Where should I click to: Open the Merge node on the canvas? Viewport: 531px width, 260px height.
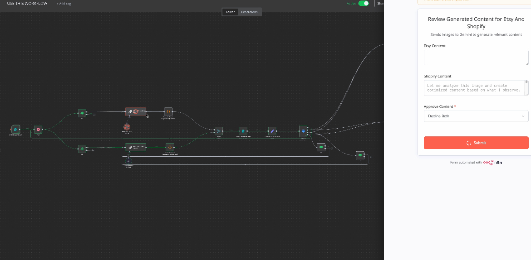[x=219, y=131]
